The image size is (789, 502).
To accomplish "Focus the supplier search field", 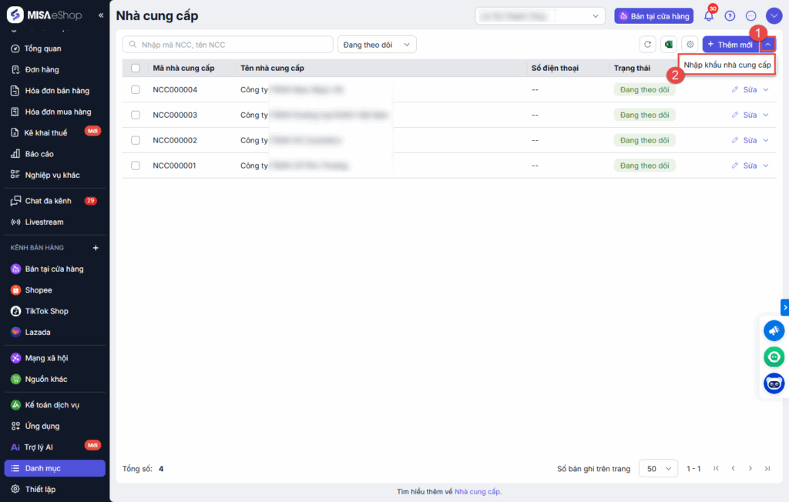I will (x=227, y=44).
